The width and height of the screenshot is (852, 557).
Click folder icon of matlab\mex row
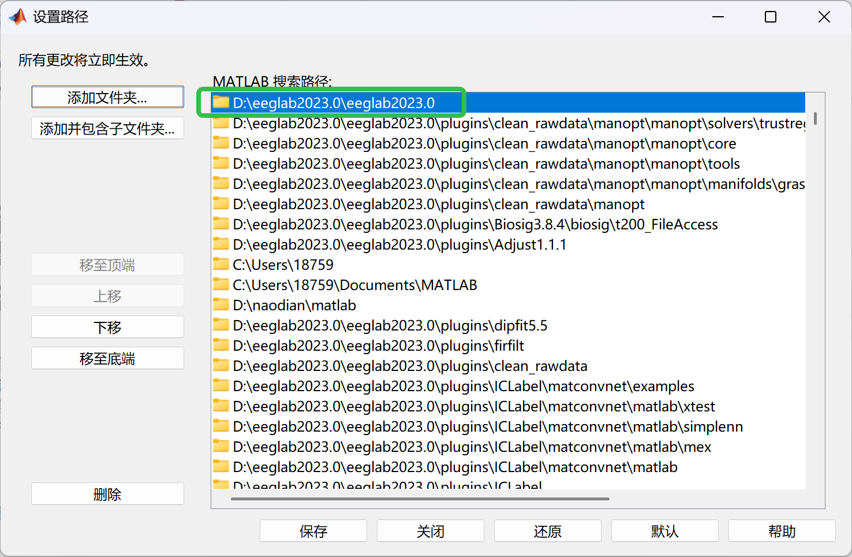[x=221, y=446]
